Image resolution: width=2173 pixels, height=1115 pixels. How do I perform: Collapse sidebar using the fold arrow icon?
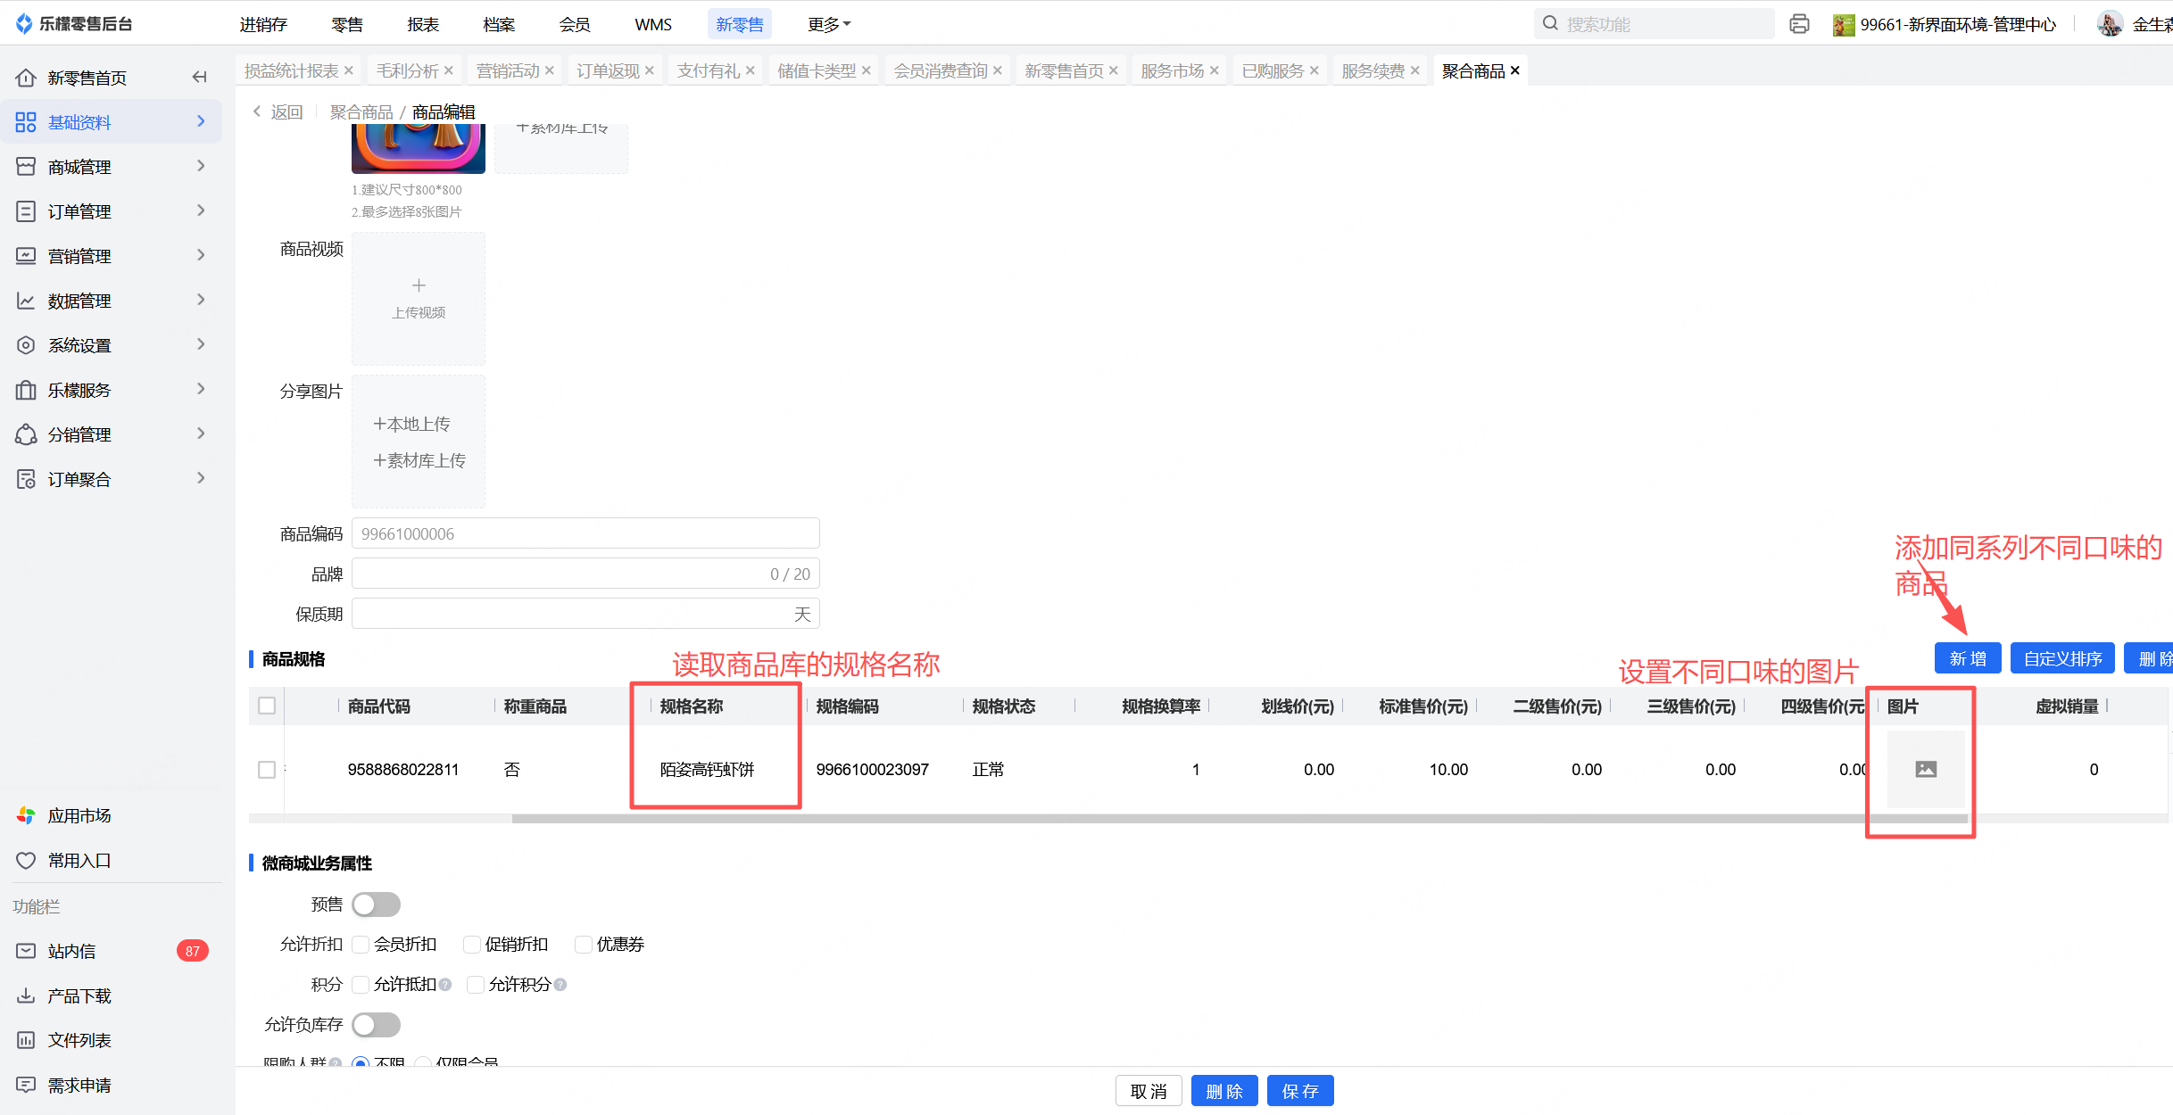point(200,78)
